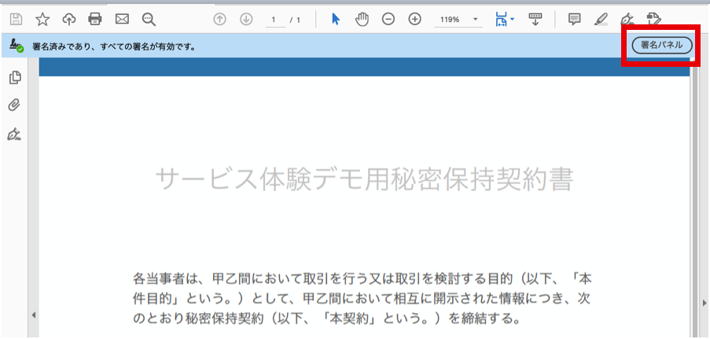Viewport: 710px width, 339px height.
Task: Click the page number input field
Action: (x=275, y=20)
